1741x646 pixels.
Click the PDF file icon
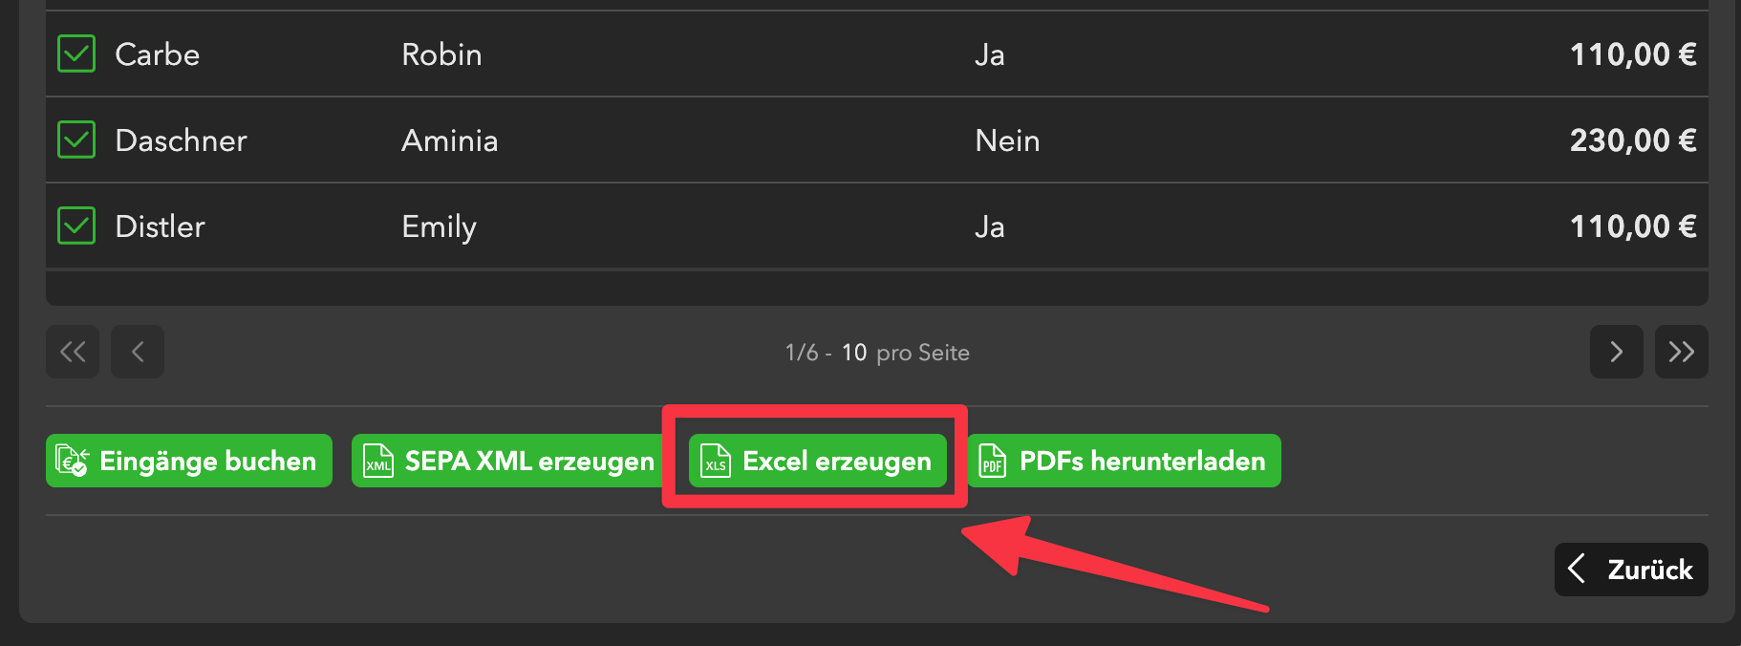[x=993, y=462]
